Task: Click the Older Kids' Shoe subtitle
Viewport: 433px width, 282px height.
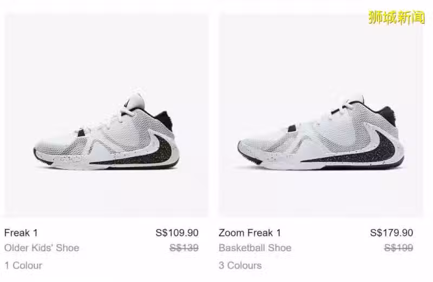Action: [42, 248]
